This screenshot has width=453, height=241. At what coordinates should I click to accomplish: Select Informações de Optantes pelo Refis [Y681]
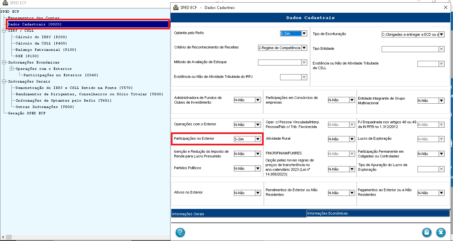click(64, 100)
